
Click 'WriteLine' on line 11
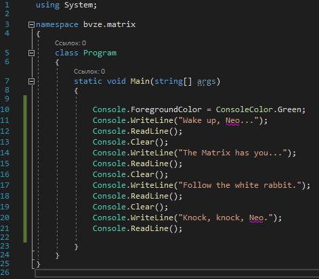tap(152, 120)
